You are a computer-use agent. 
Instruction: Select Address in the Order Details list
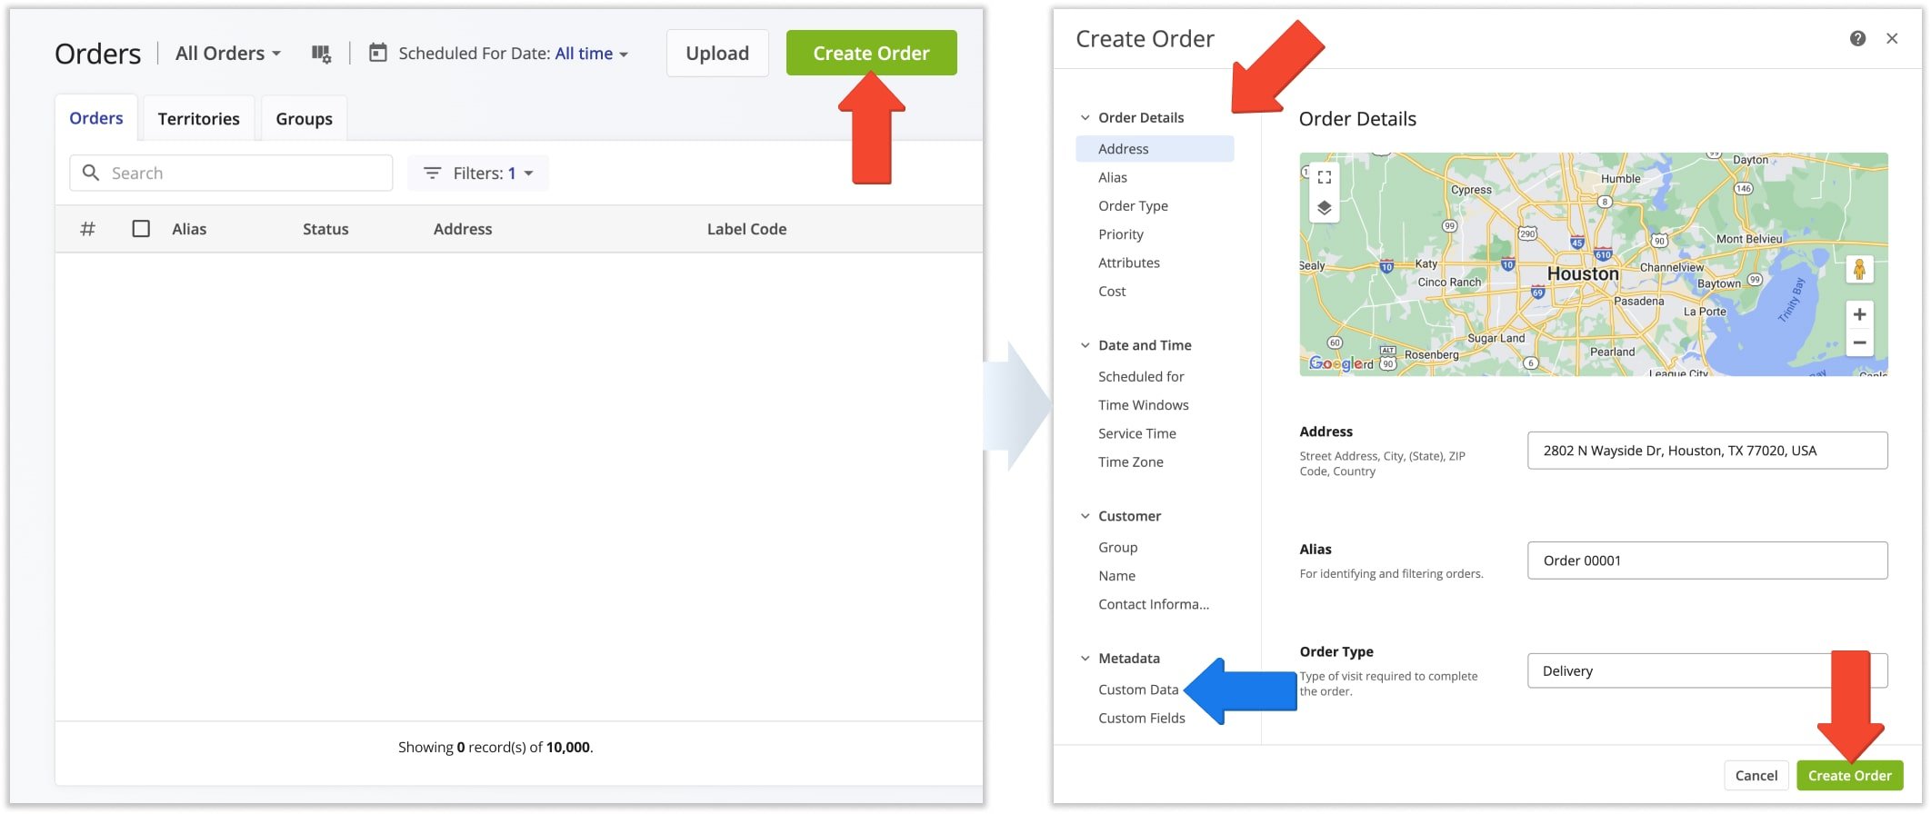coord(1155,149)
